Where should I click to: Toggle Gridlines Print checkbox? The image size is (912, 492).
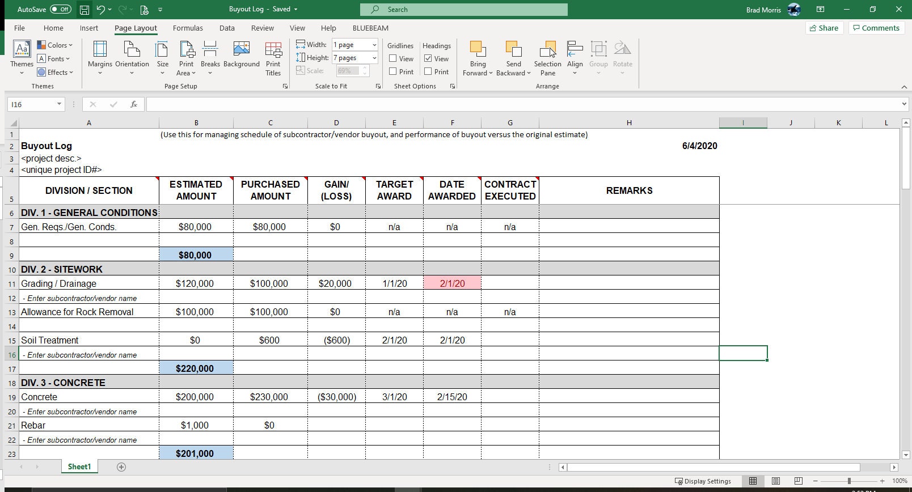point(392,71)
